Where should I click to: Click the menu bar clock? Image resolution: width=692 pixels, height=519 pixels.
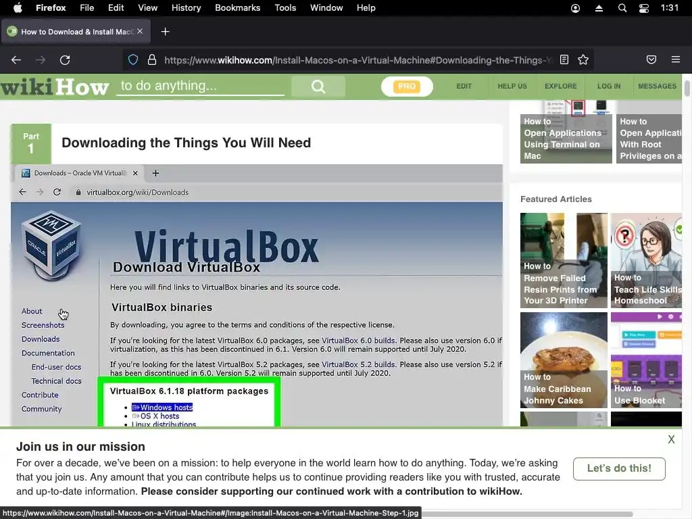[x=670, y=8]
